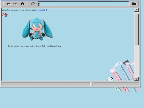
Task: Open the 'my tumblr :D' link
Action: (42, 10)
